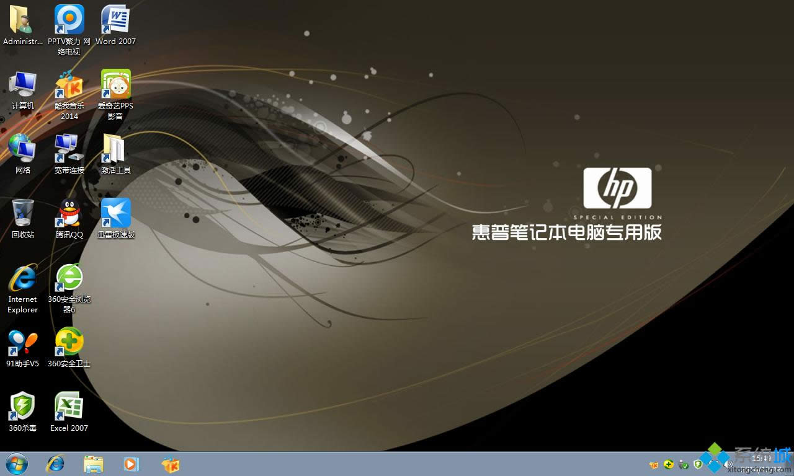Image resolution: width=794 pixels, height=476 pixels.
Task: Open the Administrator user folder
Action: [x=22, y=20]
